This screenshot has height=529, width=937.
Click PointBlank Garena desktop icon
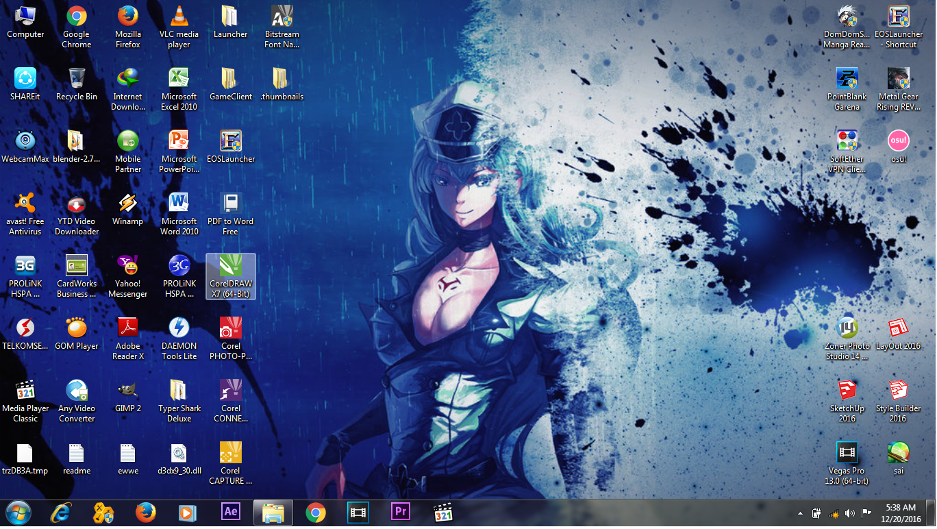(x=847, y=89)
